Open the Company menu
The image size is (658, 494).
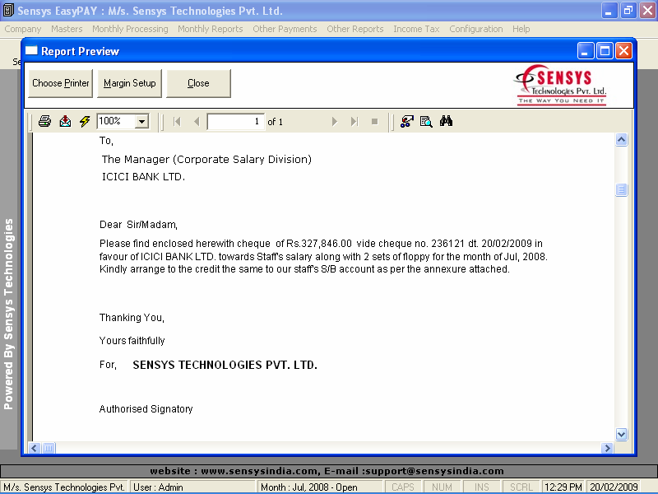[x=23, y=29]
